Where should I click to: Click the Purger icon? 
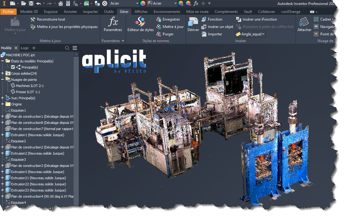(x=159, y=34)
